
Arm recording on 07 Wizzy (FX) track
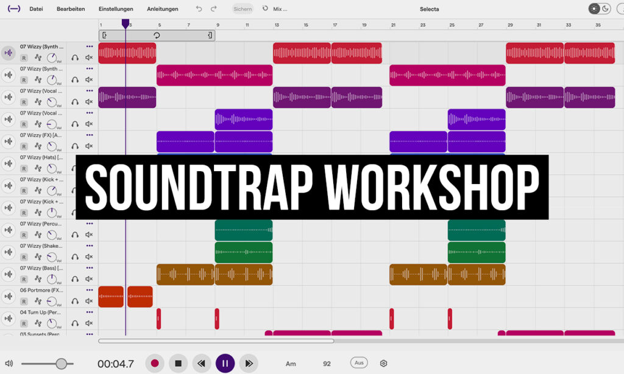coord(24,146)
